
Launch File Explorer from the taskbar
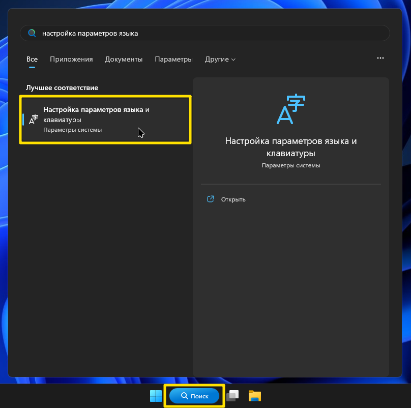[x=254, y=396]
